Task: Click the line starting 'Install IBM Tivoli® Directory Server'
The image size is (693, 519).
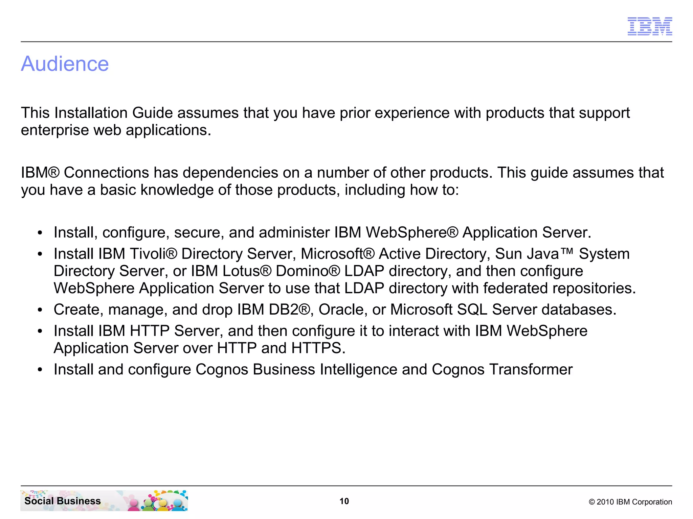Action: click(342, 254)
